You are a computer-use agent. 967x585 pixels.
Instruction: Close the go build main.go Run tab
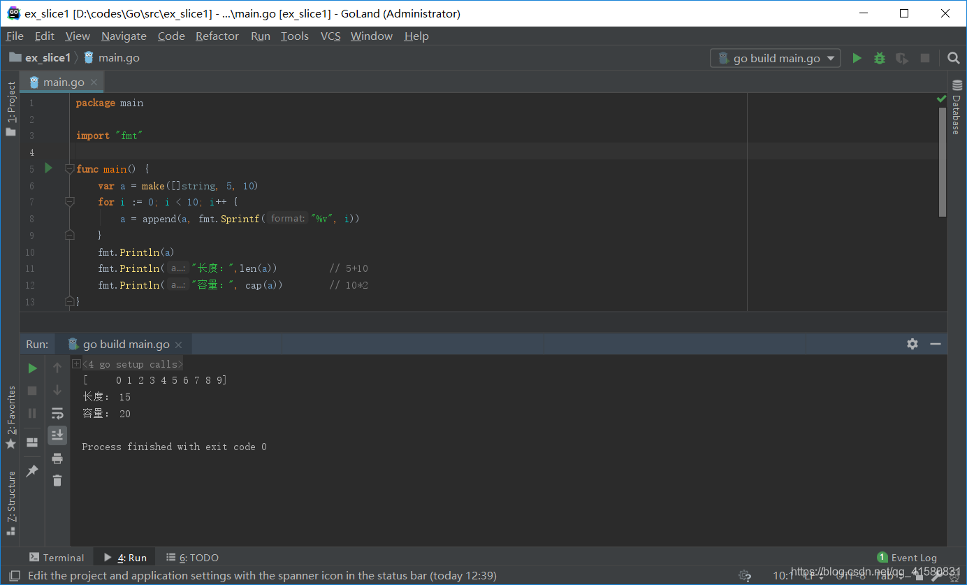(x=178, y=345)
